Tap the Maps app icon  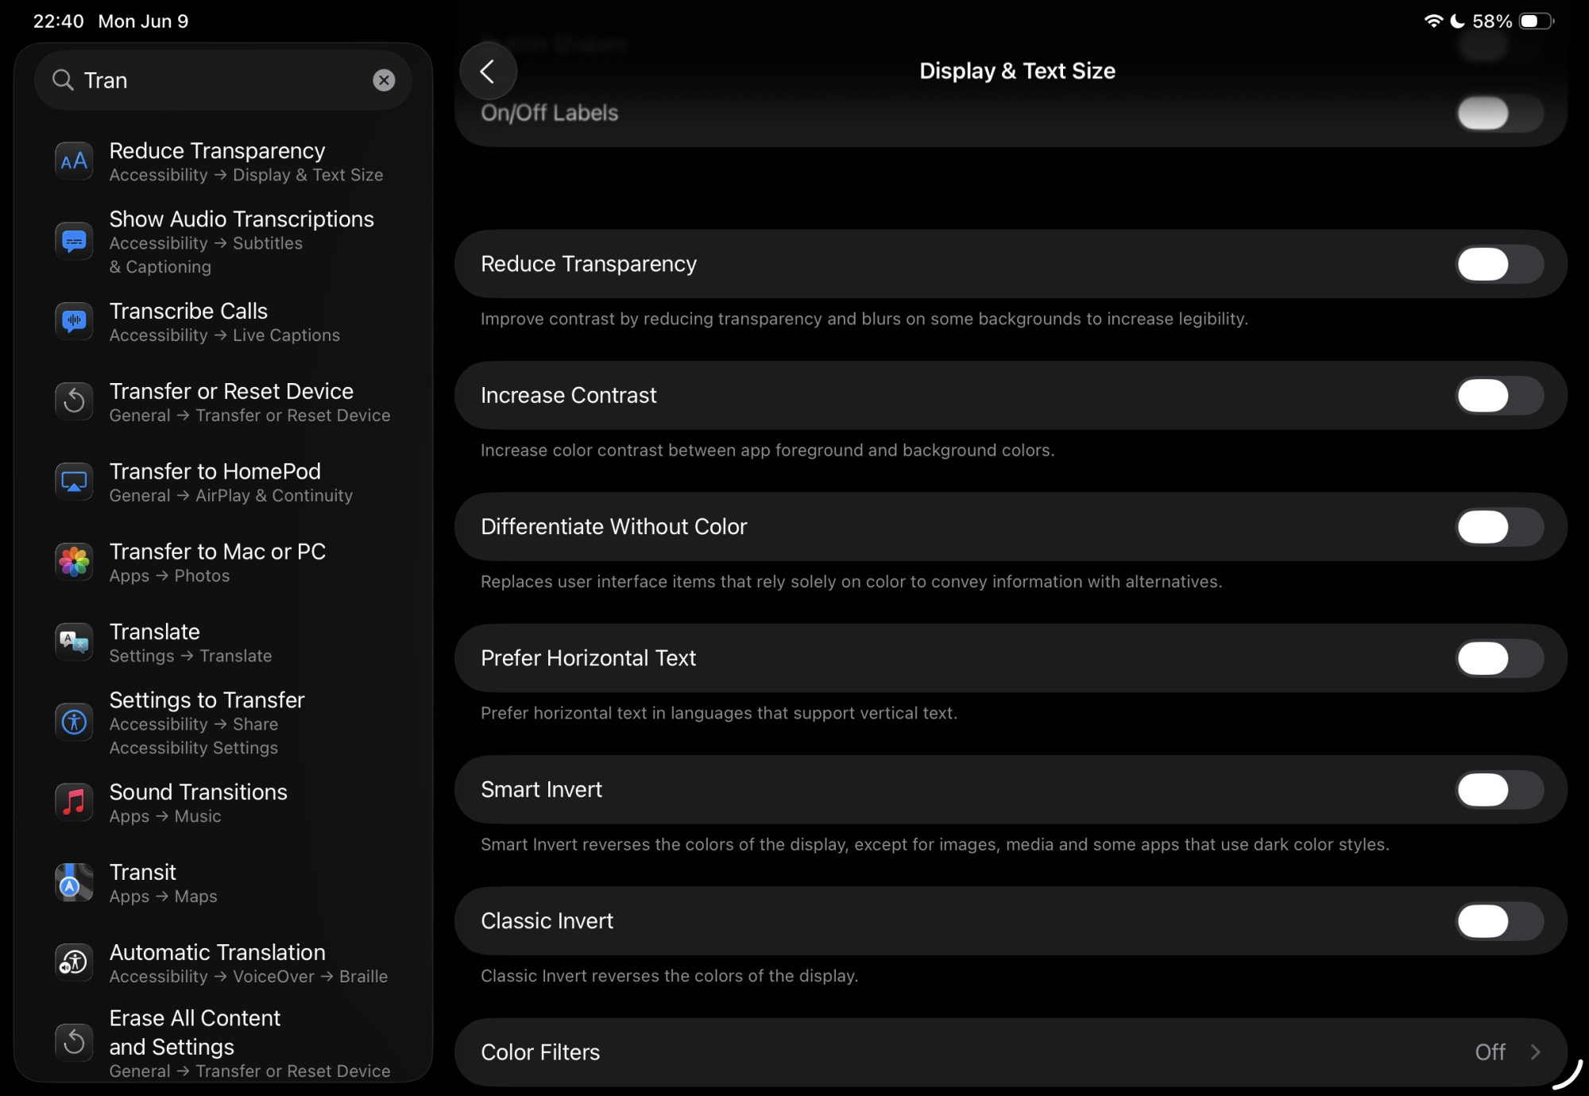(74, 882)
